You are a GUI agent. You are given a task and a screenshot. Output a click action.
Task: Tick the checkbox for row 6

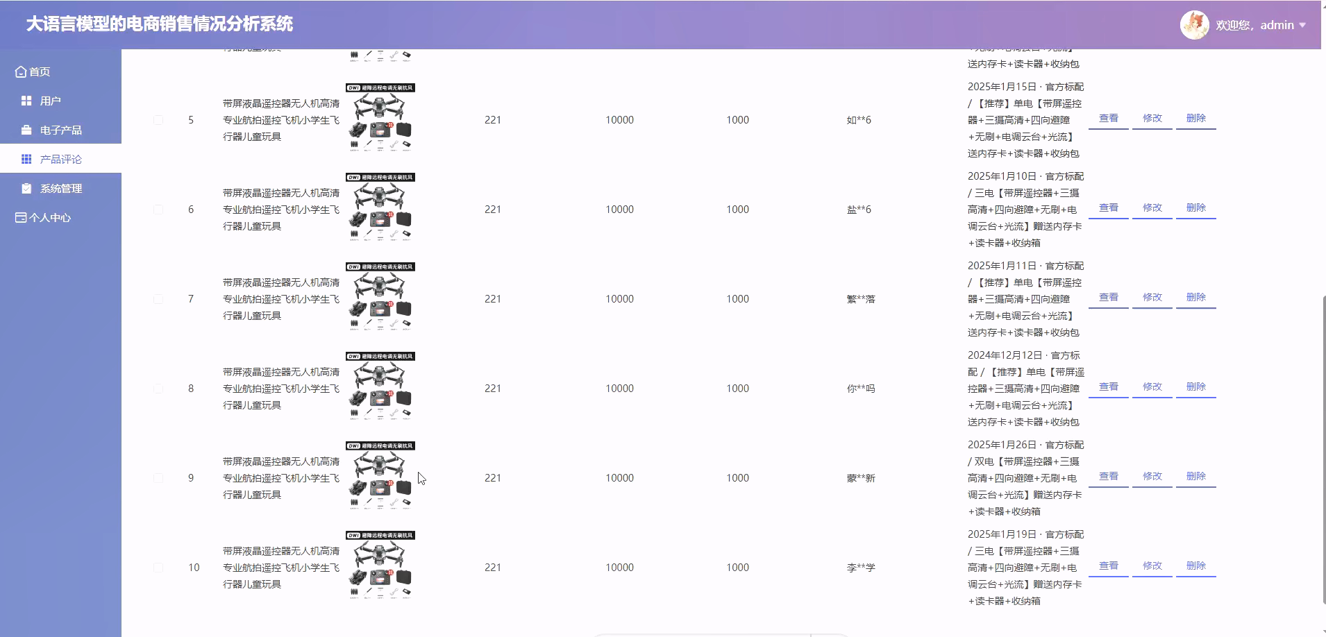pyautogui.click(x=158, y=210)
